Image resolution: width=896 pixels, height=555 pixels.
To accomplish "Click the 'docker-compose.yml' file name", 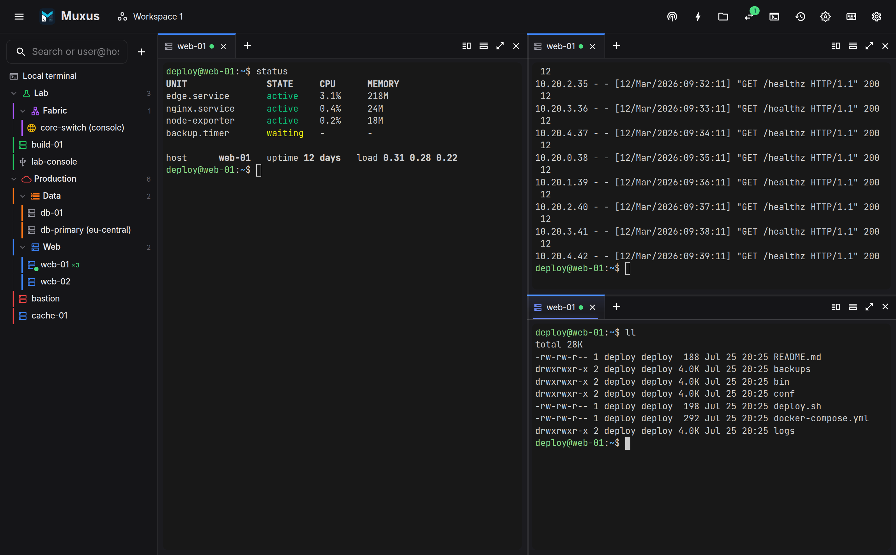I will click(821, 418).
